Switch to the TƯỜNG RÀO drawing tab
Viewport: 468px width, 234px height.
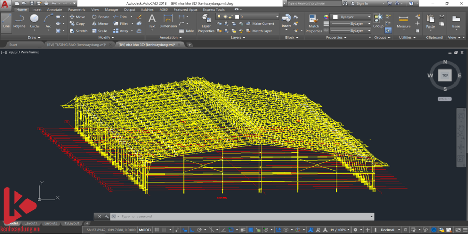coord(76,45)
